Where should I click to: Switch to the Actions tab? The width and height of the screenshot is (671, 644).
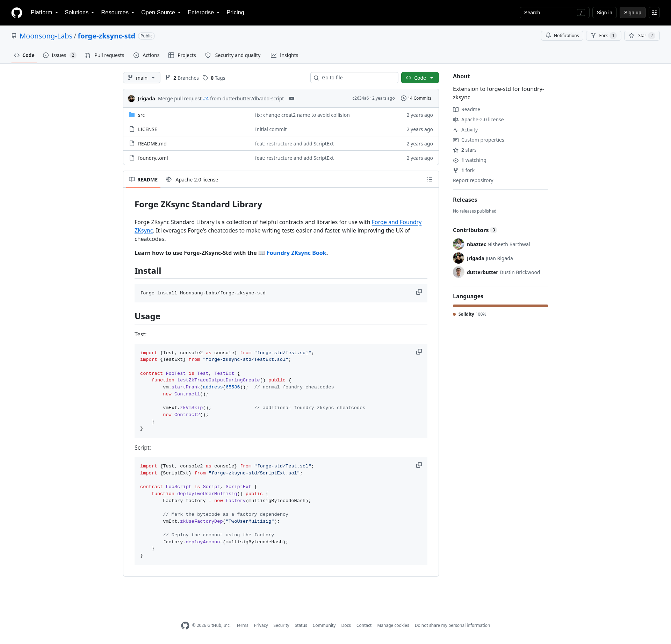tap(146, 55)
